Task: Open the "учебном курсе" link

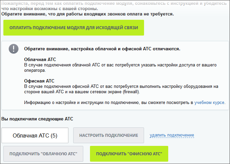Action: 209,102
